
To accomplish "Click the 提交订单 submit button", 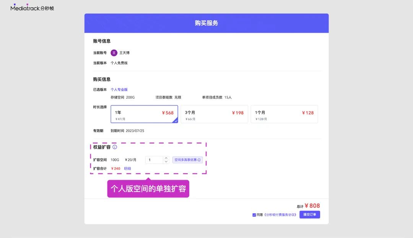I will click(309, 215).
